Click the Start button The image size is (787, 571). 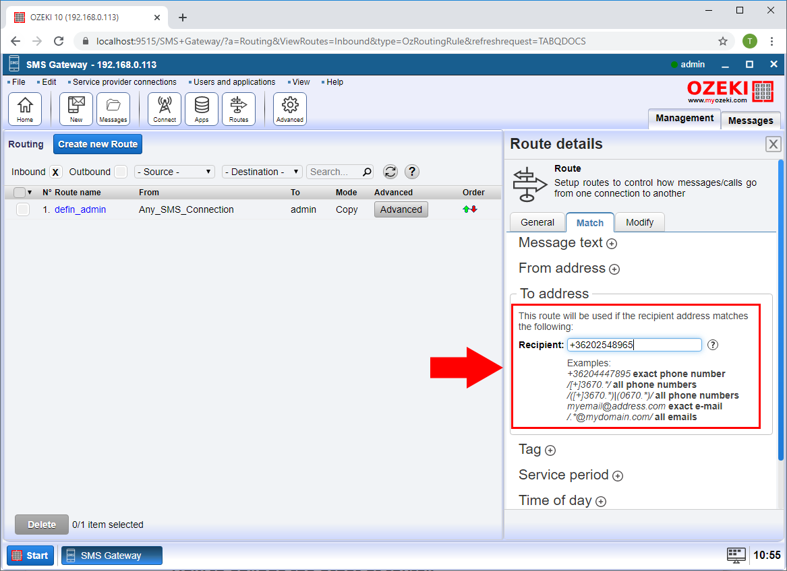(30, 556)
